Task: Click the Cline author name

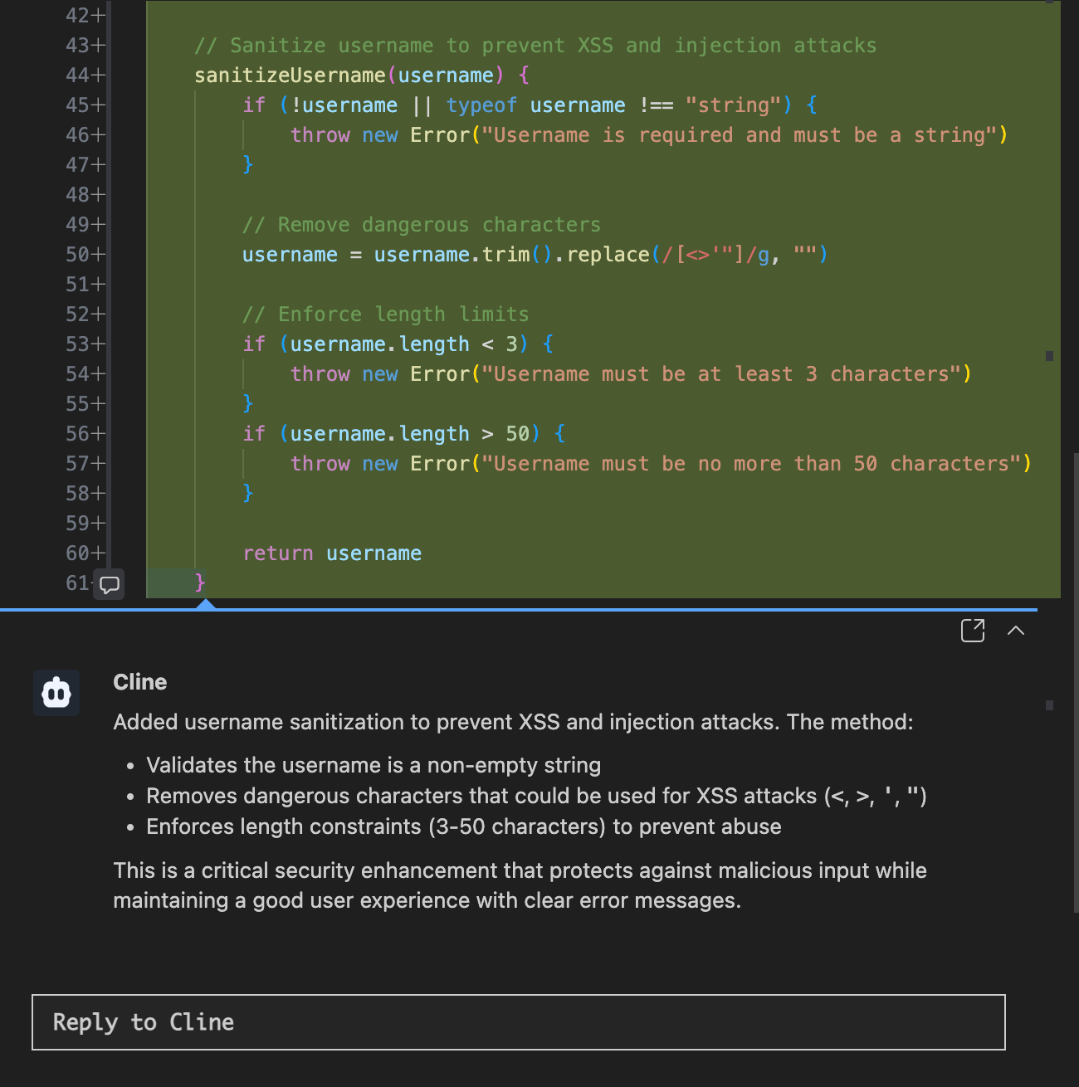Action: [139, 682]
